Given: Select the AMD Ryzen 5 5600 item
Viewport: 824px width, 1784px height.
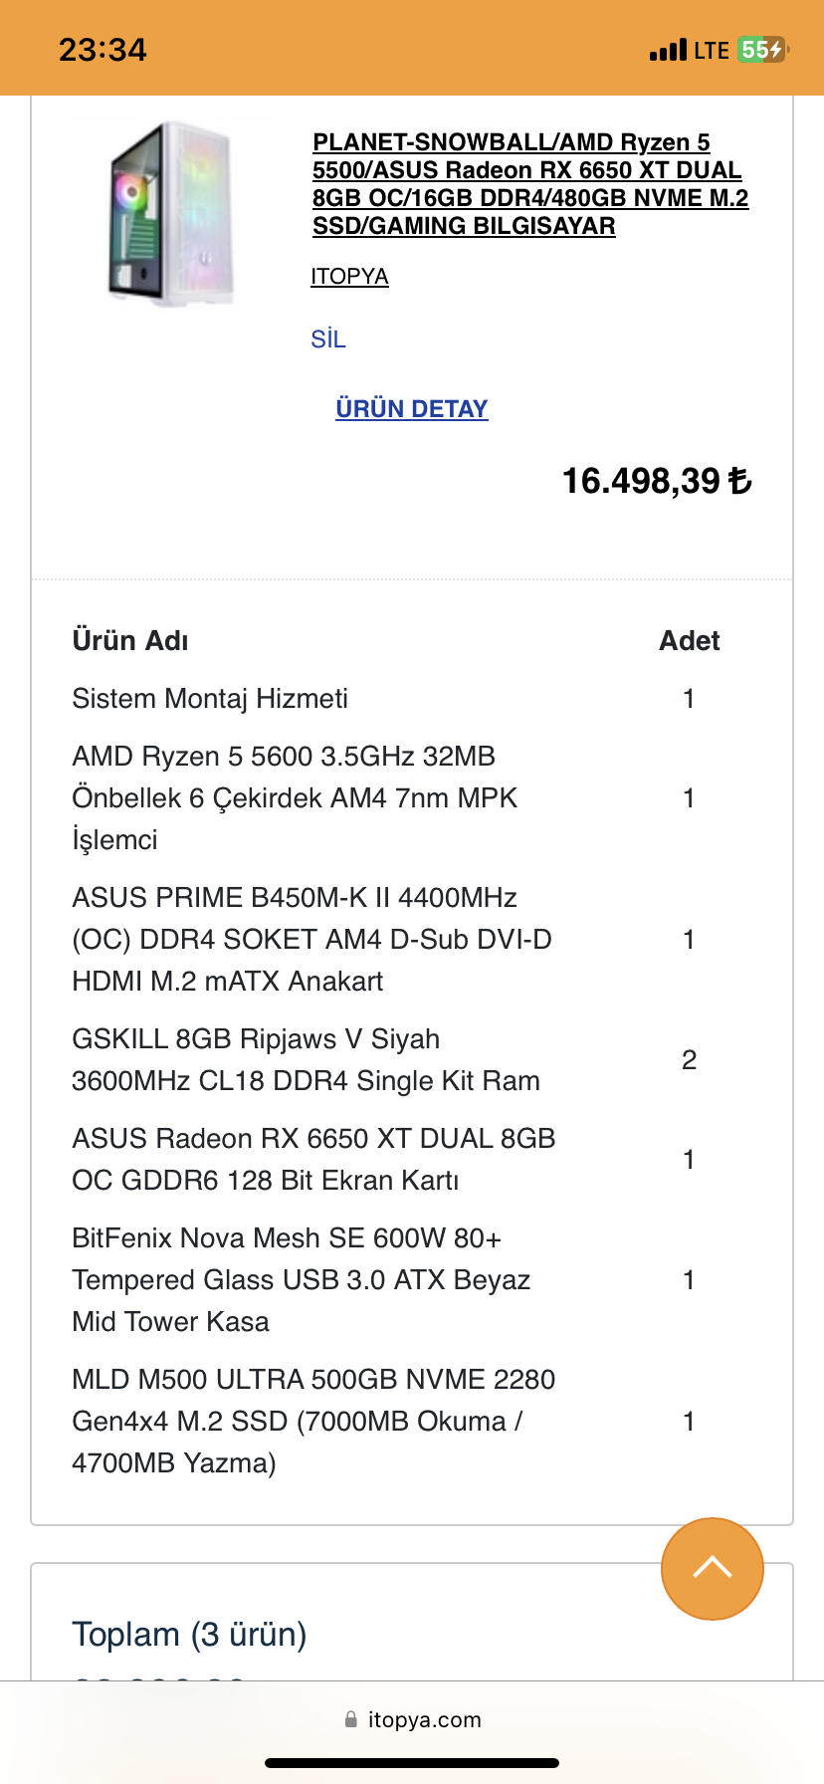Looking at the screenshot, I should (x=295, y=797).
